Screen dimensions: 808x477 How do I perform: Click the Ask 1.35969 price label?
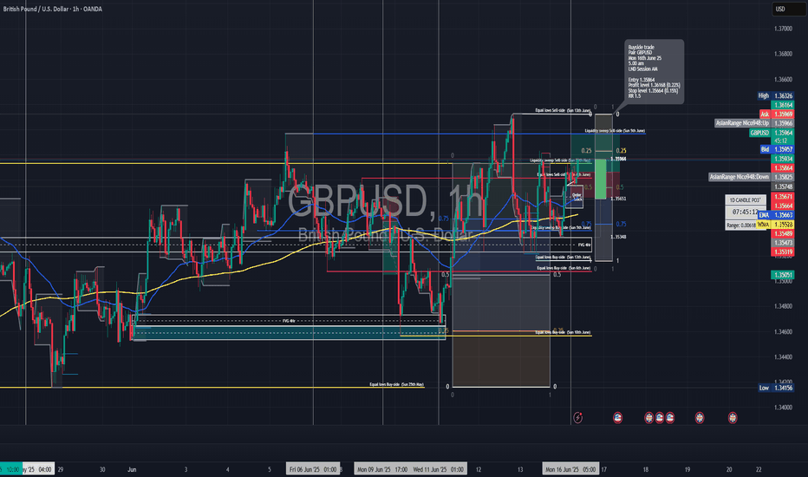(776, 114)
